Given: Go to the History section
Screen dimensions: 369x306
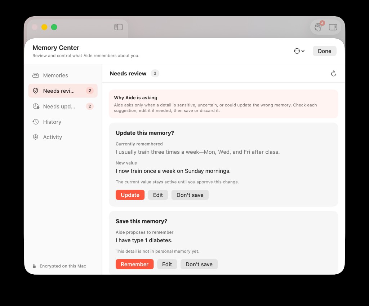Looking at the screenshot, I should [63, 122].
